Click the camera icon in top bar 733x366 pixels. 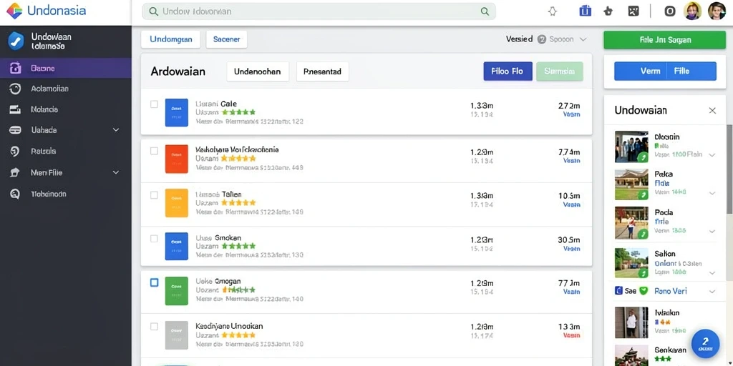click(670, 11)
